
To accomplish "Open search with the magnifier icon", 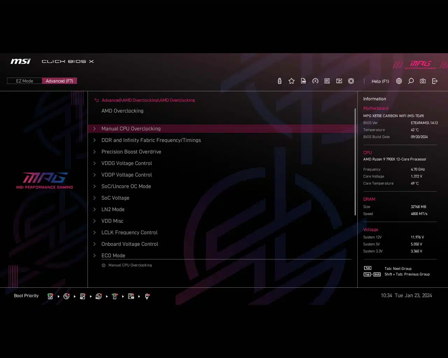I will click(x=411, y=81).
